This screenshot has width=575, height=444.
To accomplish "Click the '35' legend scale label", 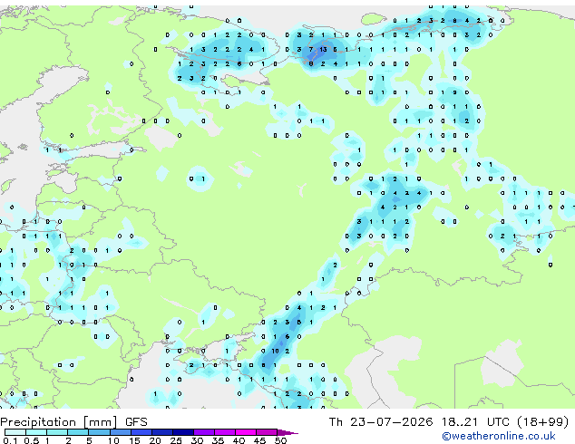I will 218,440.
